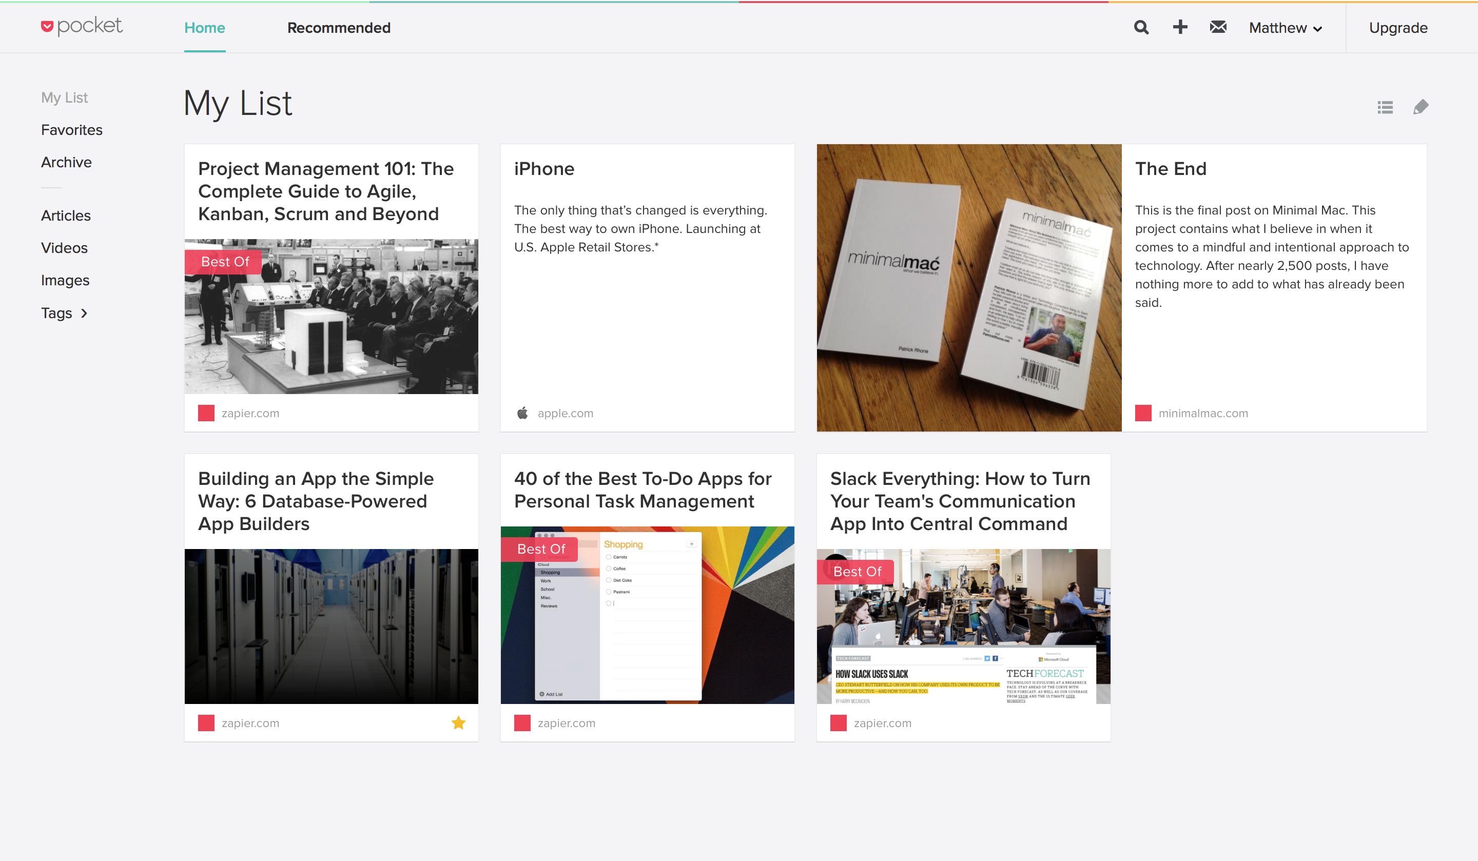Click the yellow star on Building an App card

tap(459, 722)
